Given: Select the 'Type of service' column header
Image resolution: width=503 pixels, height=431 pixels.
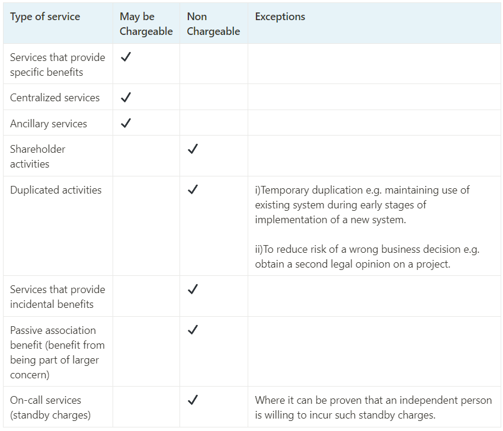Looking at the screenshot, I should [x=45, y=17].
